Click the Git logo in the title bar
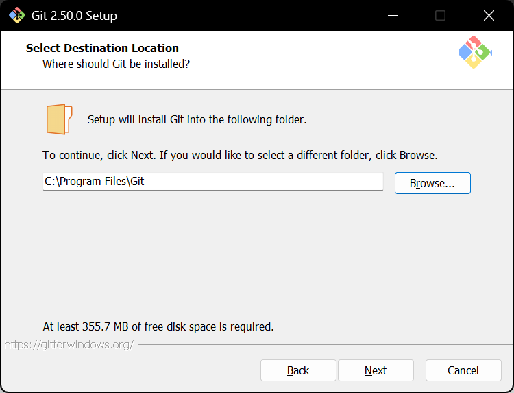 (17, 15)
